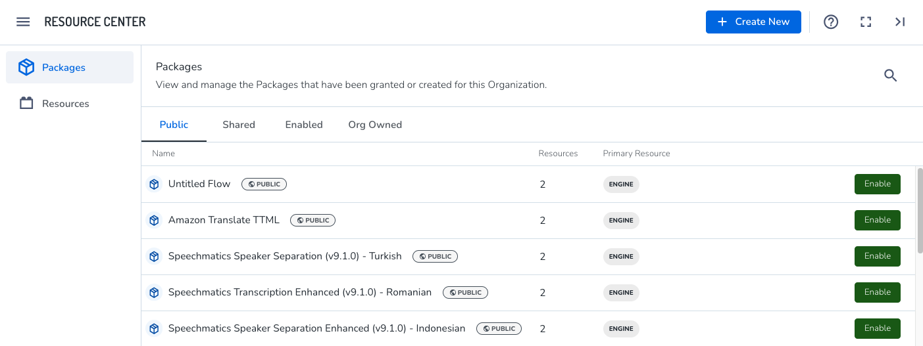The height and width of the screenshot is (346, 923).
Task: Switch to the Shared tab
Action: tap(238, 125)
